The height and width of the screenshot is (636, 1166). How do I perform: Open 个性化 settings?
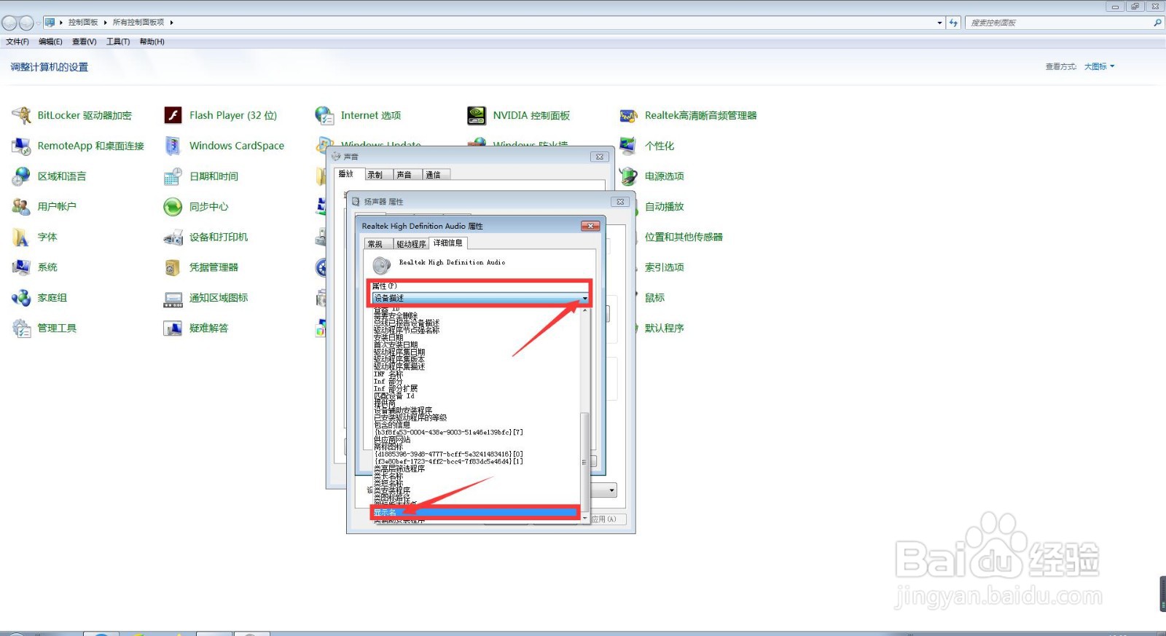point(647,146)
